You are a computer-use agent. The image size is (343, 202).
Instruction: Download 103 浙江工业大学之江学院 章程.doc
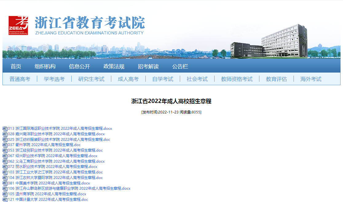55,172
